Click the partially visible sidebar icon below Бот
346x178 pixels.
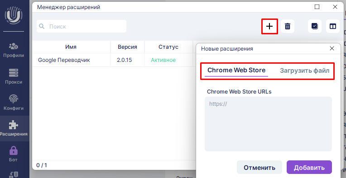[14, 174]
